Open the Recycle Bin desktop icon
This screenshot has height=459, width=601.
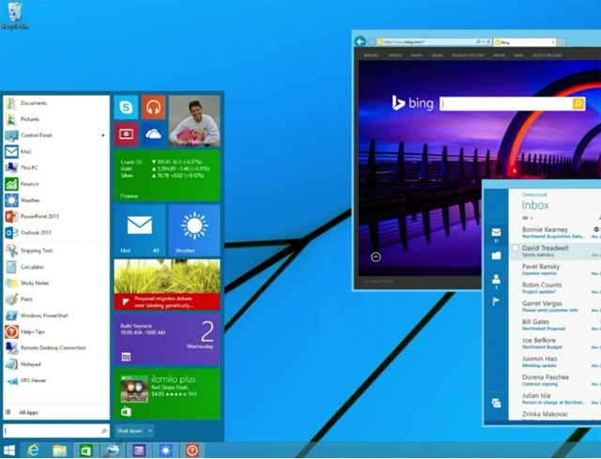(15, 16)
